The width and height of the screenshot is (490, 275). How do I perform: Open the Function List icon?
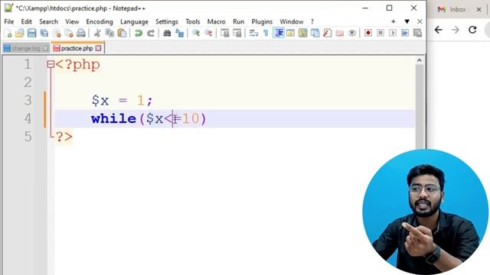[327, 33]
